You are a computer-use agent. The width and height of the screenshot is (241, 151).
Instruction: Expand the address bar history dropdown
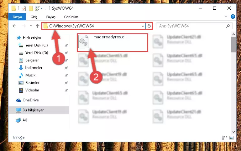coord(143,26)
